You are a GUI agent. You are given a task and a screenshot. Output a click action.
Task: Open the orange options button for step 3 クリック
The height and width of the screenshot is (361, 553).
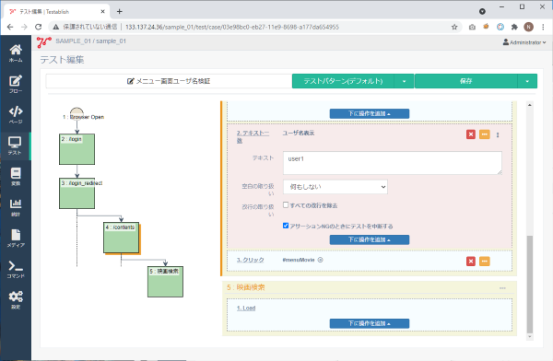coord(485,262)
